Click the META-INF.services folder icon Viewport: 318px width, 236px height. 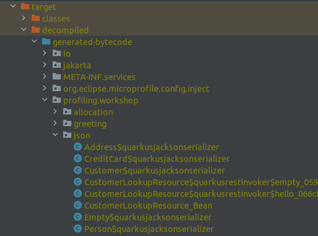[x=57, y=77]
